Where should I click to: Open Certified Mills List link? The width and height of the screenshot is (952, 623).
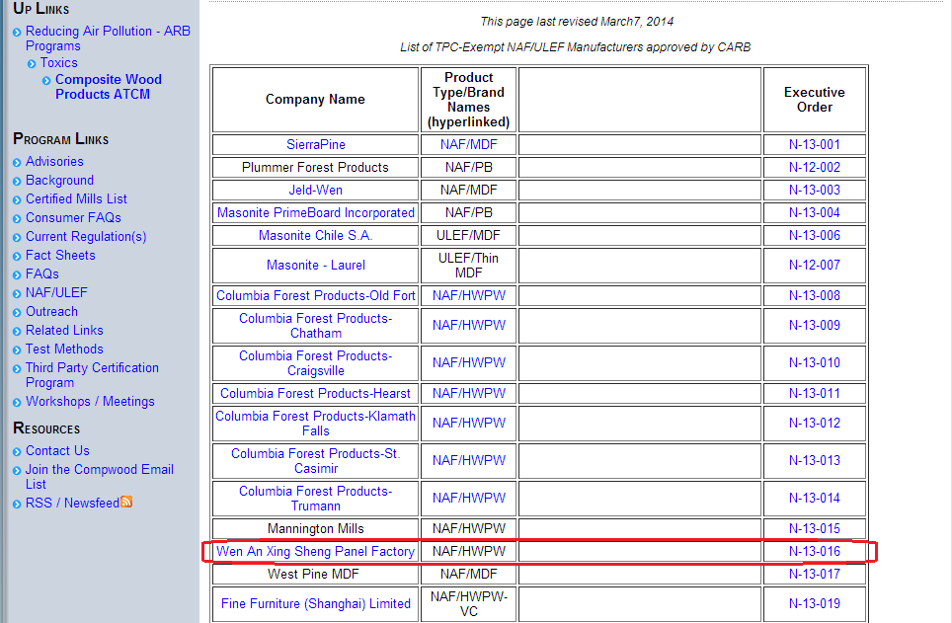[76, 199]
